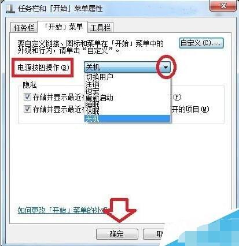
Task: Select the 「开始」菜单 tab
Action: tap(62, 27)
